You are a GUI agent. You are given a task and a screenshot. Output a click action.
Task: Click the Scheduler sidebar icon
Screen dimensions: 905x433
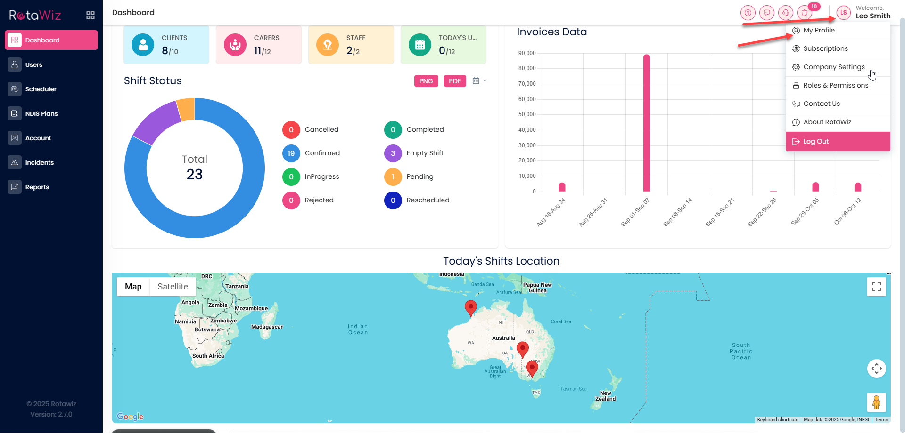coord(15,89)
